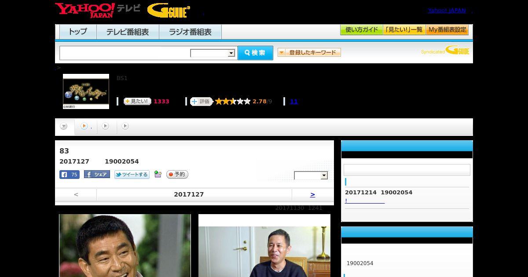528x277 pixels.
Task: Open the 使い方ガイド page
Action: (361, 30)
